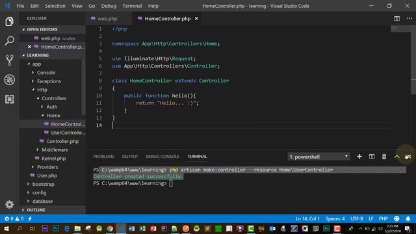The height and width of the screenshot is (234, 416).
Task: Maximize the panel with up chevron
Action: (396, 157)
